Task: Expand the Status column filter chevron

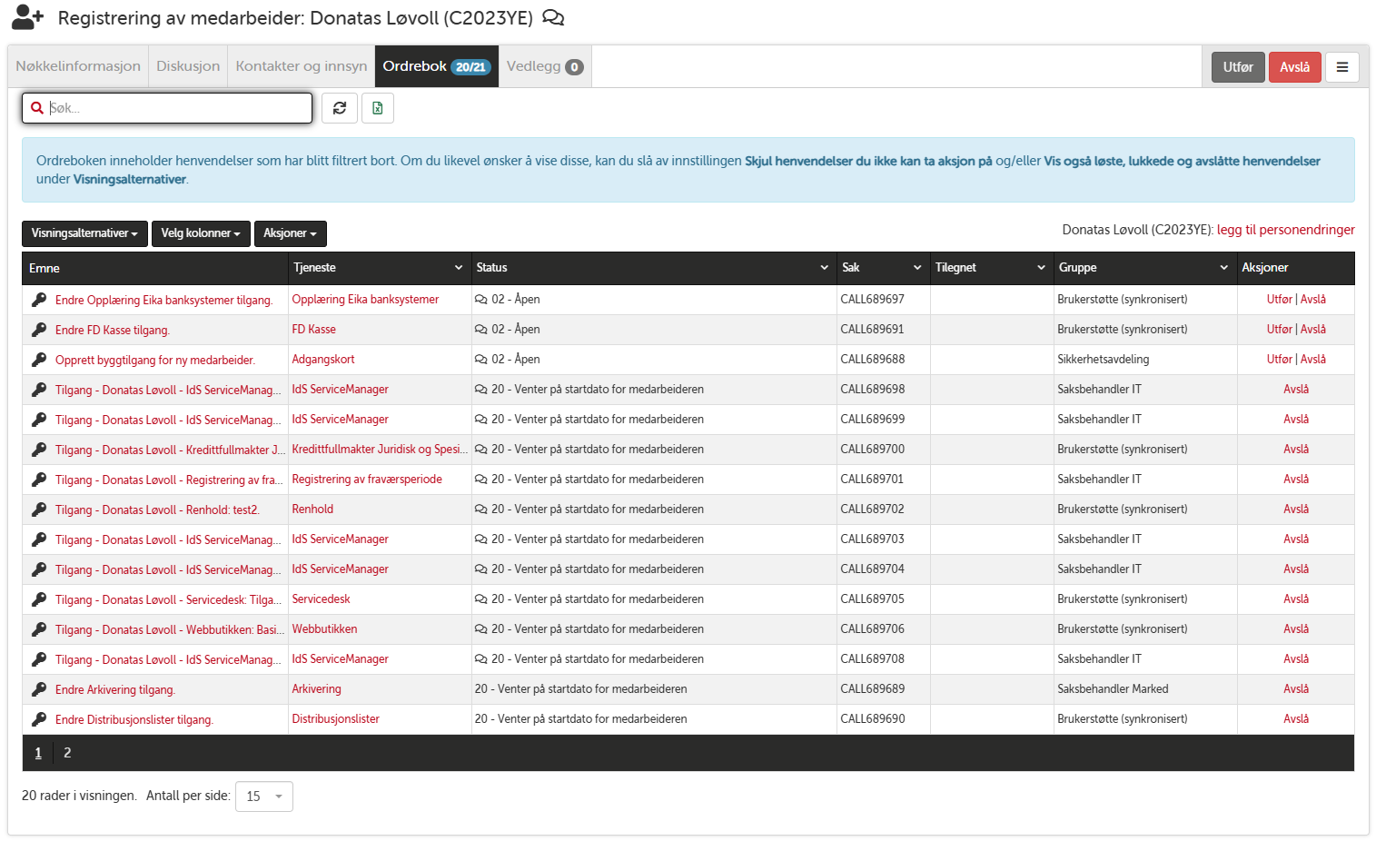Action: point(824,268)
